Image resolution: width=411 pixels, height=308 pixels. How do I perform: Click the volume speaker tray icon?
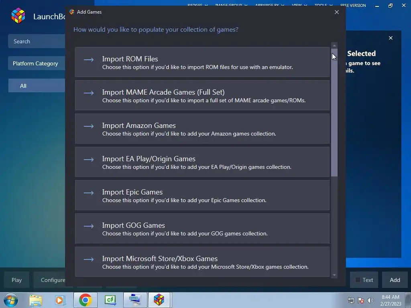point(370,300)
